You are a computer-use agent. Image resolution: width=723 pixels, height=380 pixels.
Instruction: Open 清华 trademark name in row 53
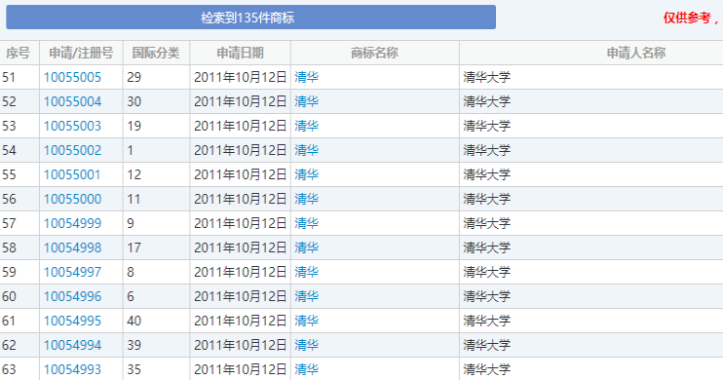[307, 126]
